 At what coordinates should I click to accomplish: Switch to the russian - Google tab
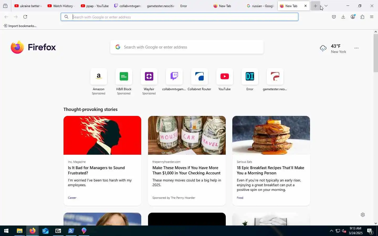click(260, 6)
